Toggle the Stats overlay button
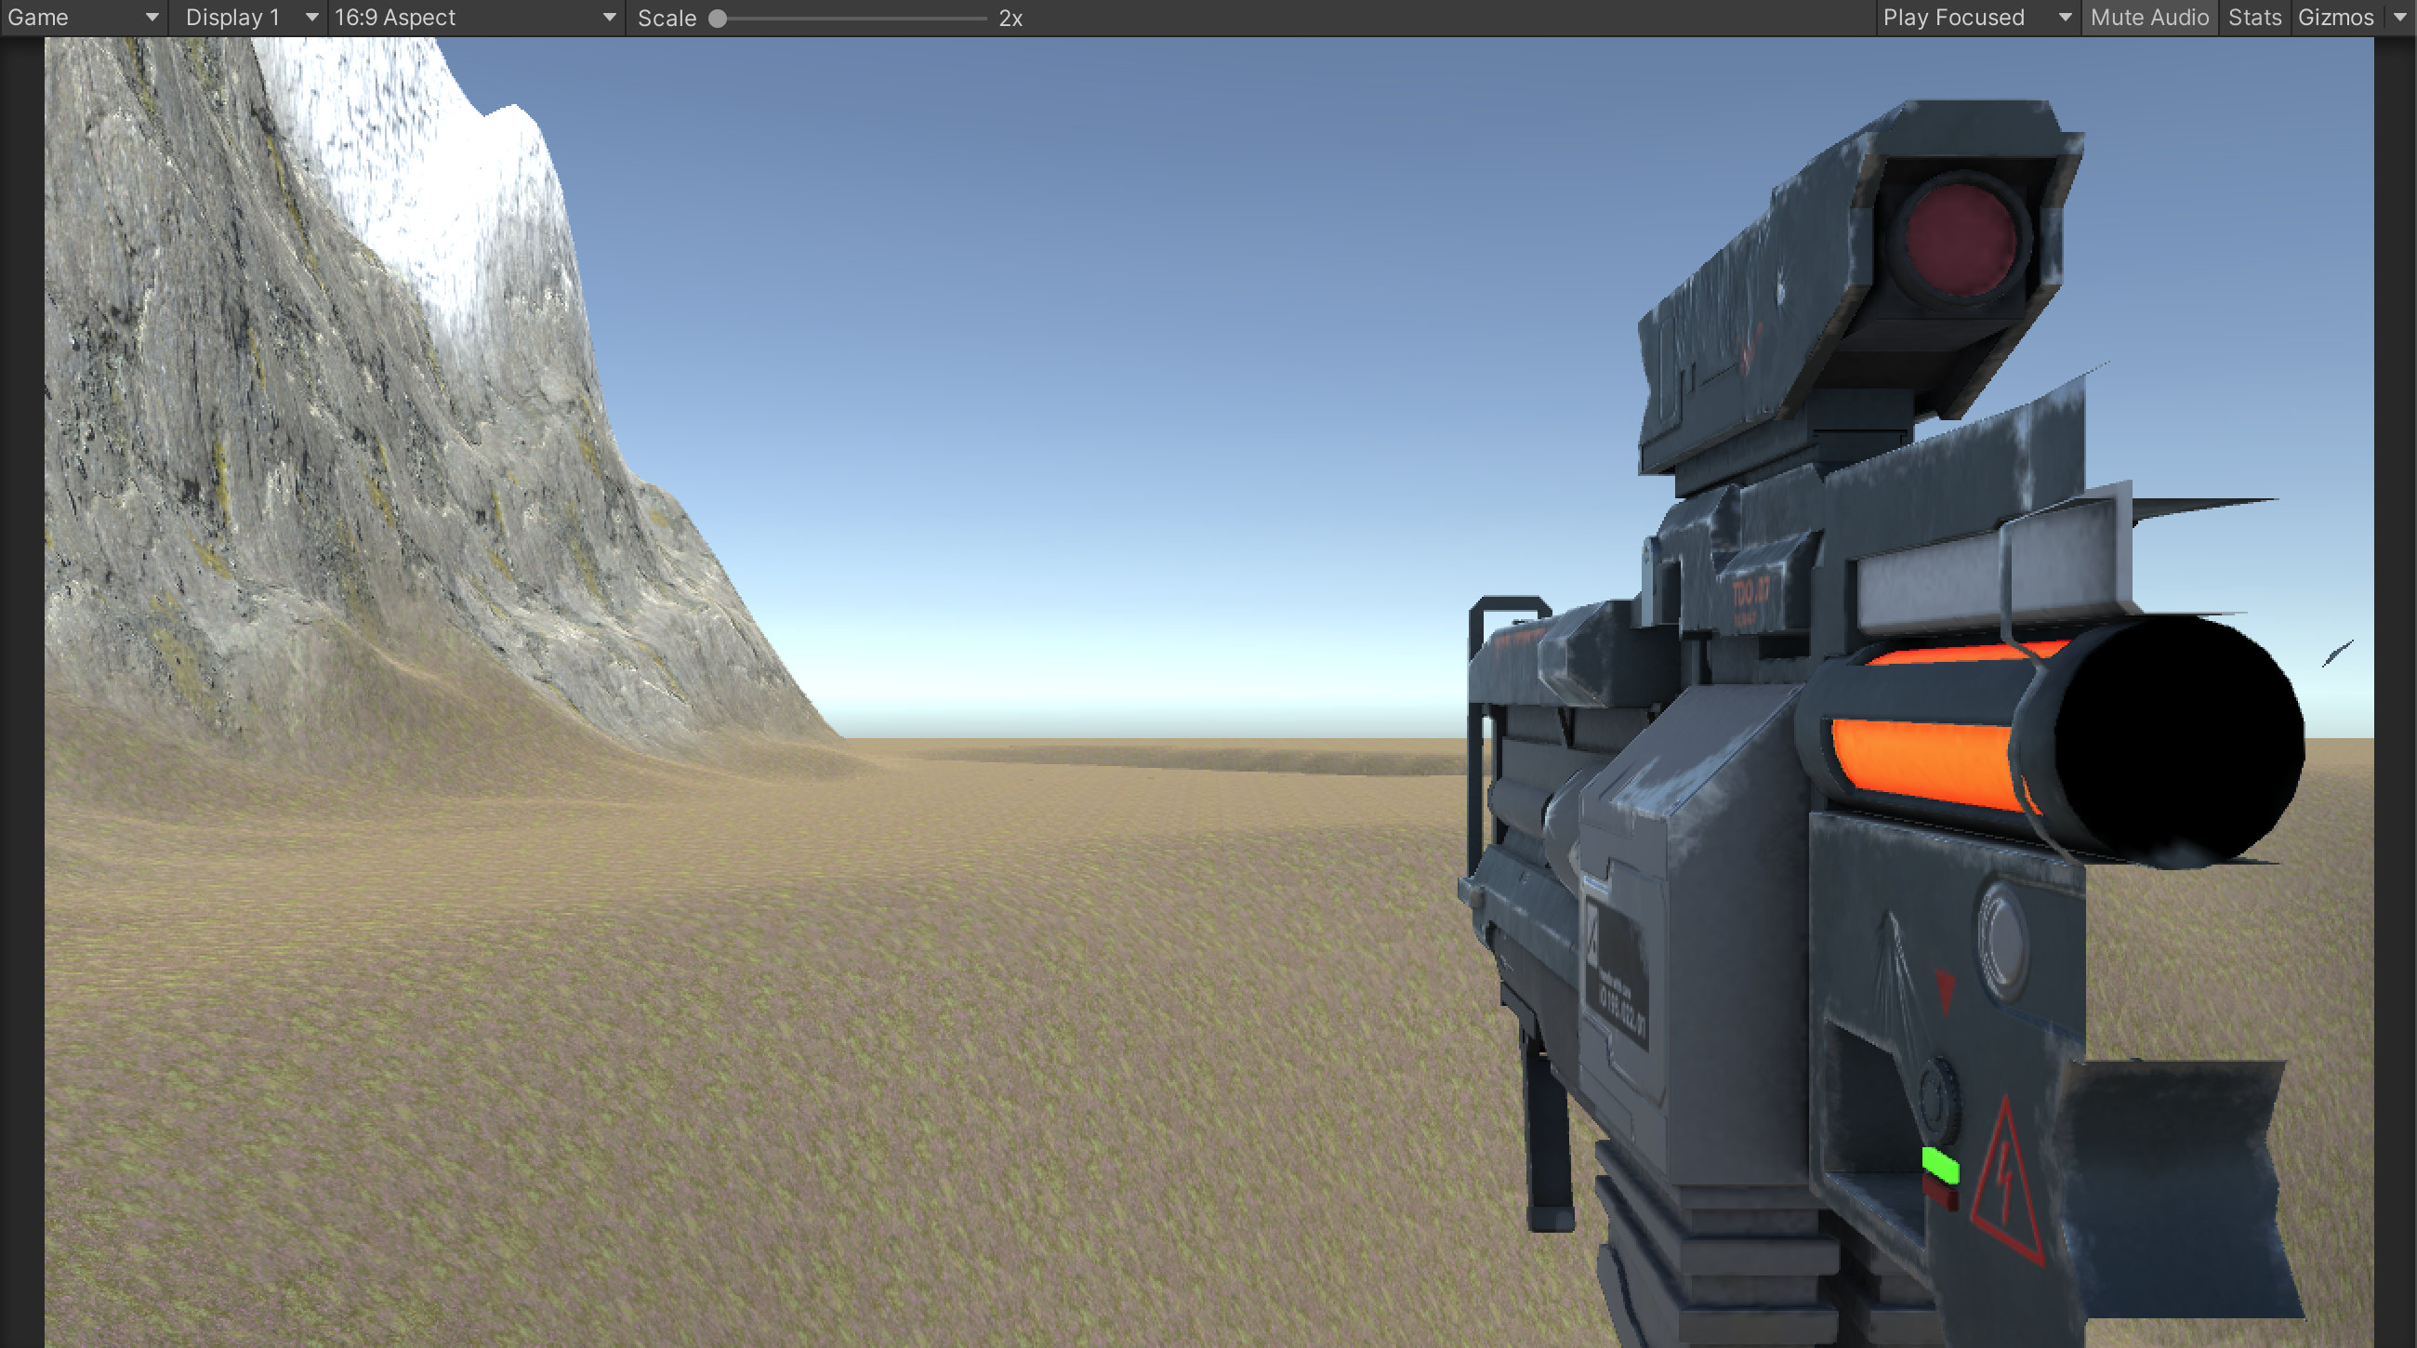Image resolution: width=2417 pixels, height=1348 pixels. point(2253,18)
